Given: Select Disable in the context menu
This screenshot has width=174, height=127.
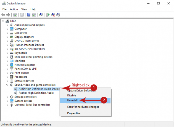Looking at the screenshot, I should pos(72,96).
